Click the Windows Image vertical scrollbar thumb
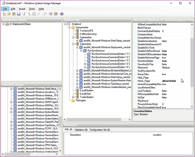This screenshot has width=195, height=157. coord(60,122)
